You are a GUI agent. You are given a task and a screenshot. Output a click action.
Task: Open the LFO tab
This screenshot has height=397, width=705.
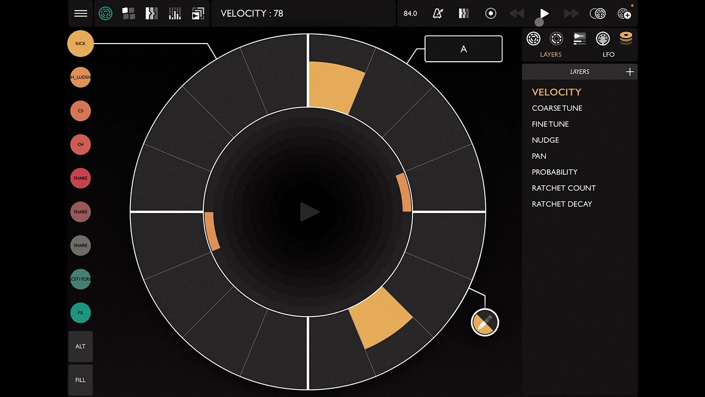pos(609,55)
